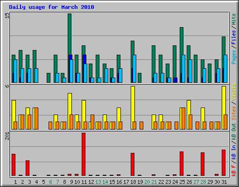Click the red kB bar for day 25
The image size is (239, 187).
pyautogui.click(x=182, y=164)
